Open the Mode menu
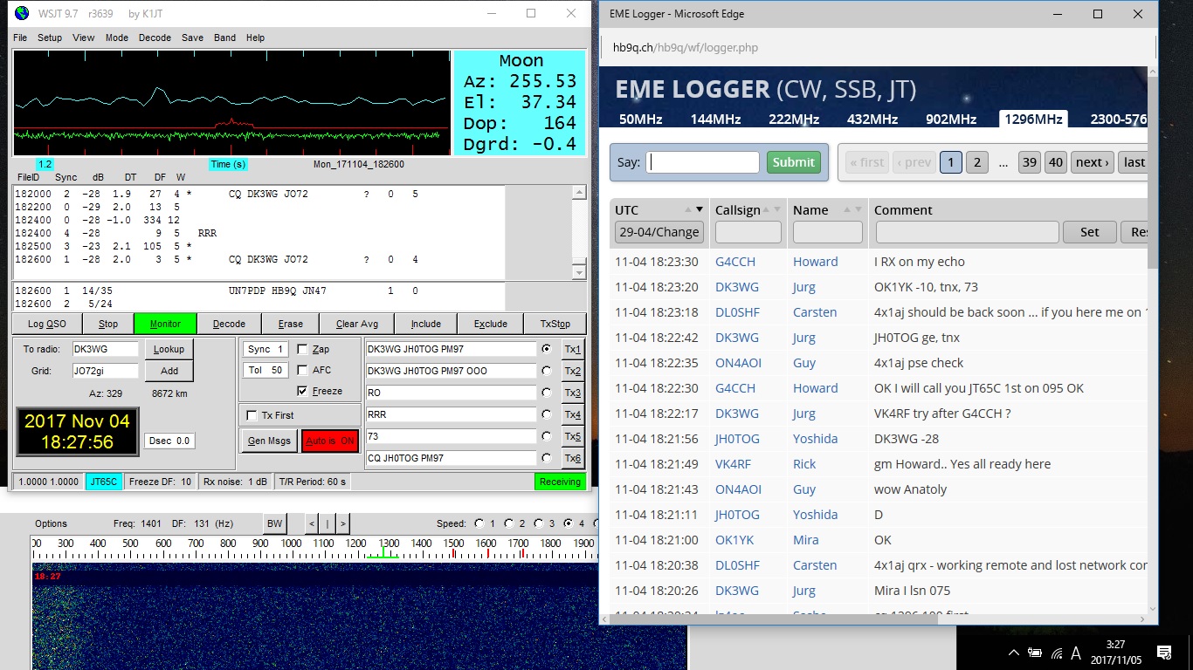The width and height of the screenshot is (1193, 670). pos(117,38)
